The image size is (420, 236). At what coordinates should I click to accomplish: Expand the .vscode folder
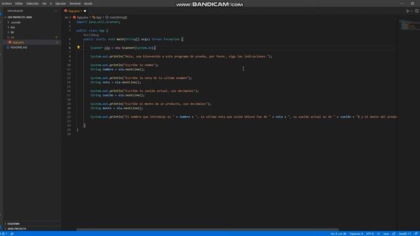coord(16,22)
